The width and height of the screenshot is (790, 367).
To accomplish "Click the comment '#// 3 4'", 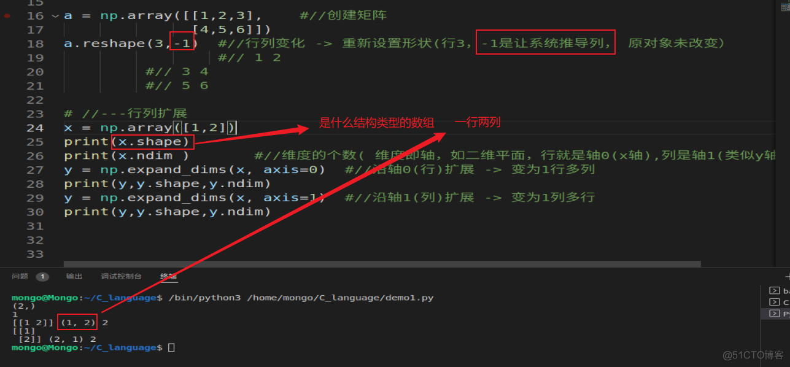I will click(177, 72).
